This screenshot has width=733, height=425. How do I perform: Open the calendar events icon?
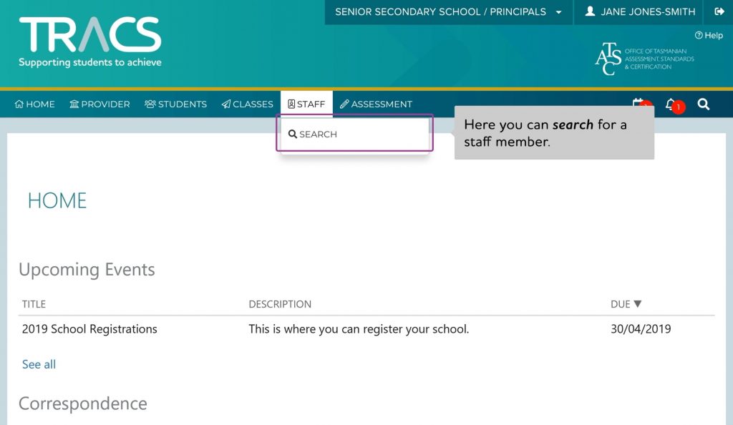[x=638, y=103]
